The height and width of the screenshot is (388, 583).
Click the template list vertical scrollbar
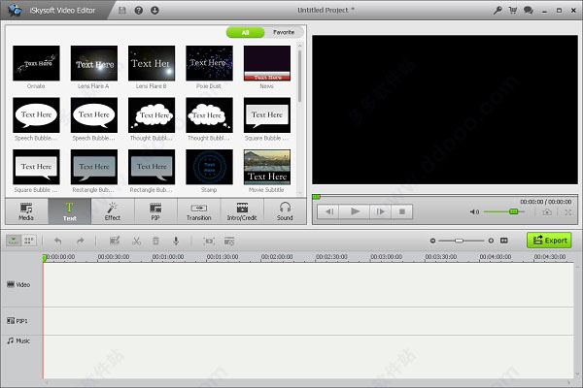tap(299, 76)
